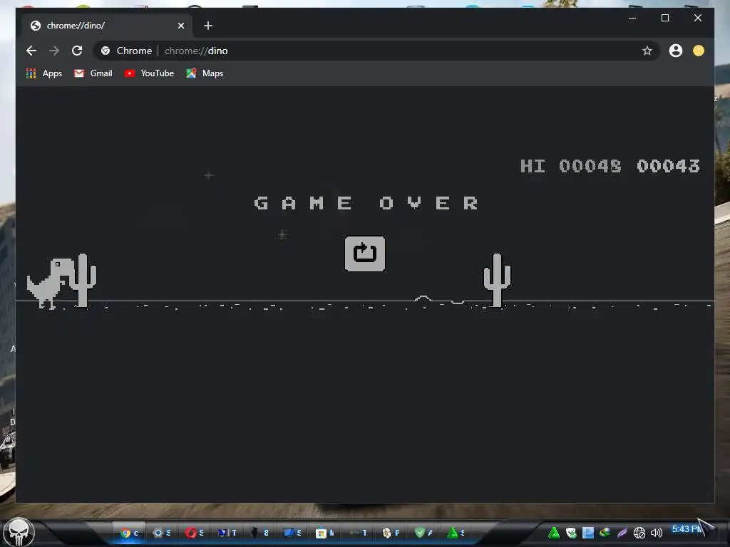Screen dimensions: 730x547
Task: Open the YouTube bookmark
Action: click(149, 73)
